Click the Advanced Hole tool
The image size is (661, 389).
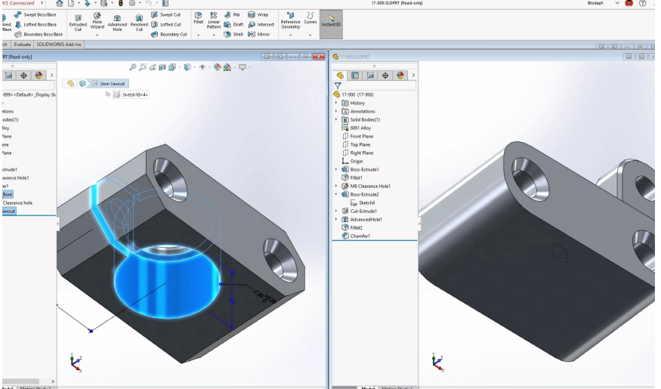pyautogui.click(x=117, y=22)
